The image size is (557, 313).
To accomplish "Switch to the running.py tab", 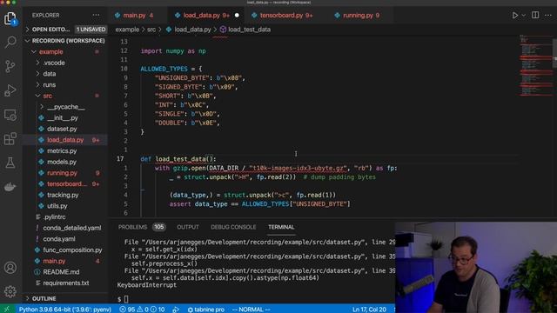I will pos(358,16).
